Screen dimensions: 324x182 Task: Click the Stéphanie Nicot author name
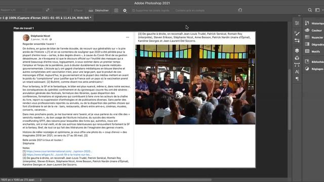[x=40, y=36]
